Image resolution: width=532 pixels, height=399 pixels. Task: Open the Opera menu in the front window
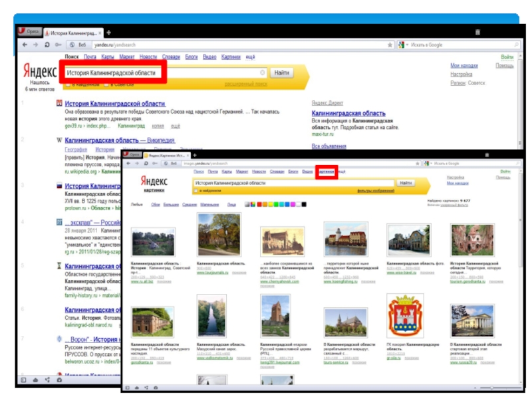(x=132, y=155)
